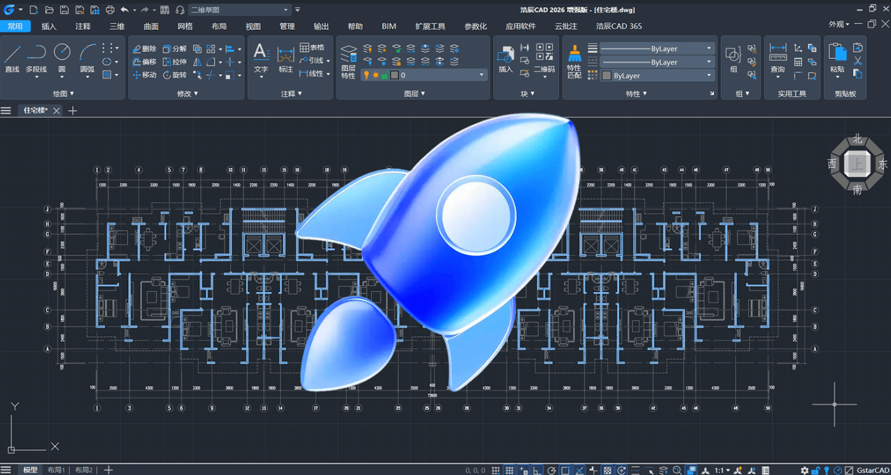Toggle polar tracking in status bar
Screen dimensions: 891x475
tap(551, 471)
